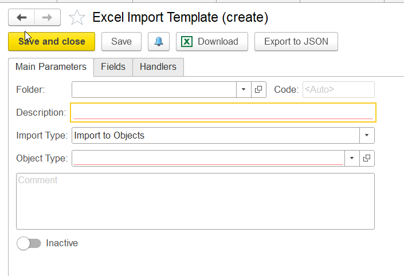Viewport: 404px width, 276px height.
Task: Click into the Comment text area
Action: (195, 202)
